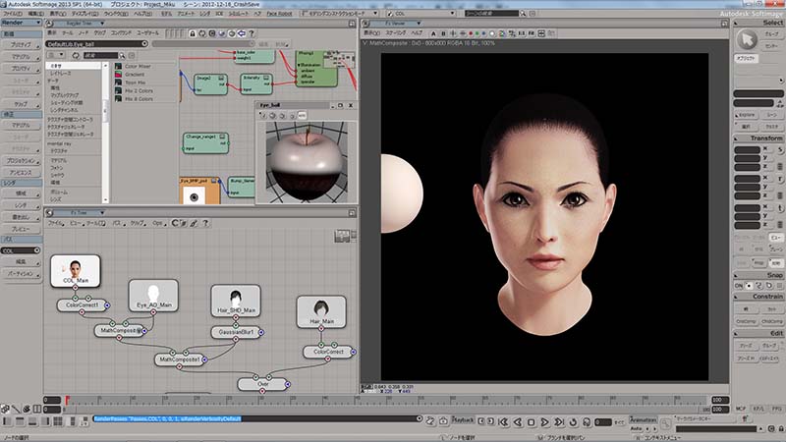Select the Gradient preset icon
Viewport: 786px width, 442px height.
(x=118, y=75)
